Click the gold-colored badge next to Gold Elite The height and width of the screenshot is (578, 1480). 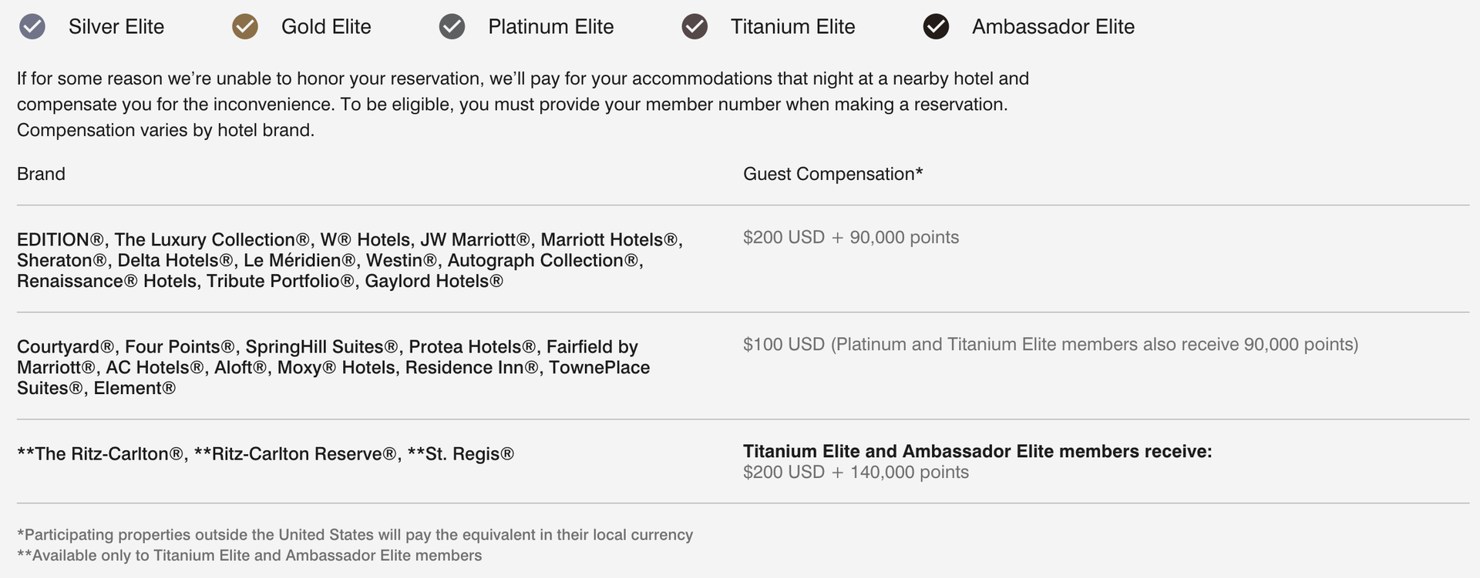coord(244,25)
